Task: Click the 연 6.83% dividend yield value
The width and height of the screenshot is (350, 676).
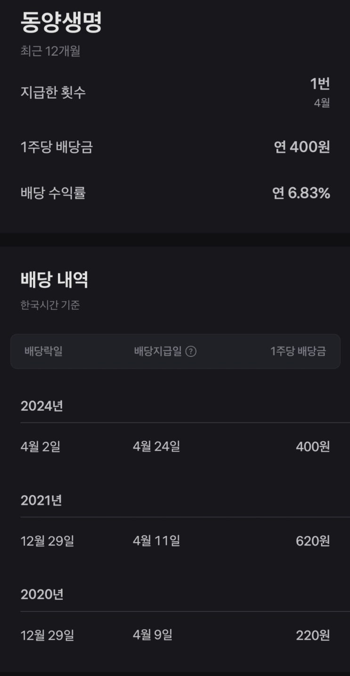Action: tap(301, 193)
